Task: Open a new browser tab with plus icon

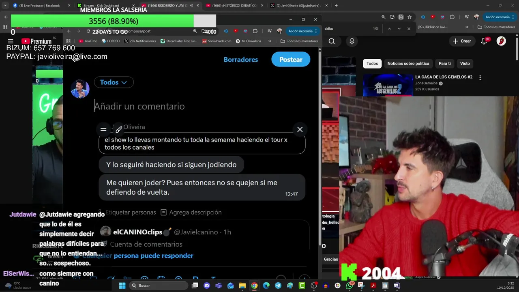Action: pos(336,6)
